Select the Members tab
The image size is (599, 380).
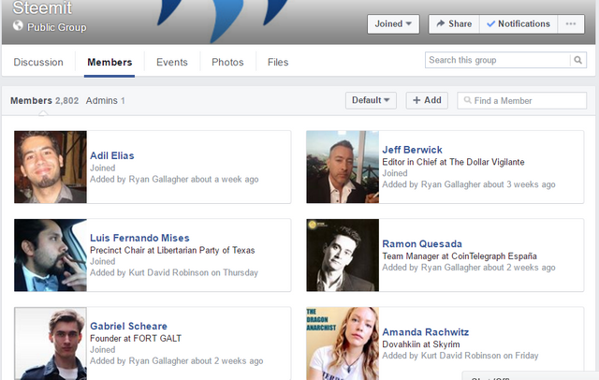click(110, 63)
